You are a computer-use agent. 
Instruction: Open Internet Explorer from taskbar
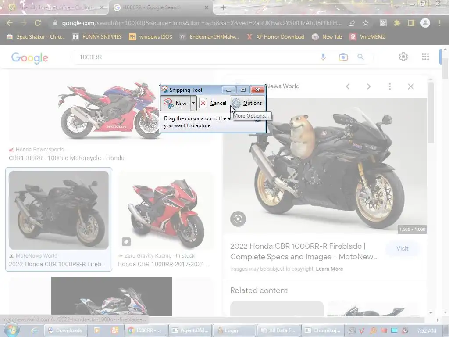[34, 330]
